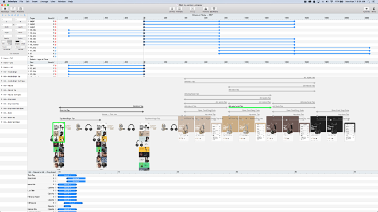Click the Fill color swatch
Viewport: 378px width, 212px height.
tap(3, 42)
